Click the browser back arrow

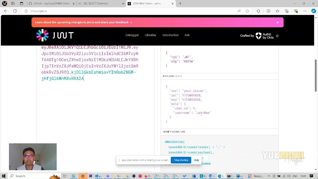(x=6, y=11)
